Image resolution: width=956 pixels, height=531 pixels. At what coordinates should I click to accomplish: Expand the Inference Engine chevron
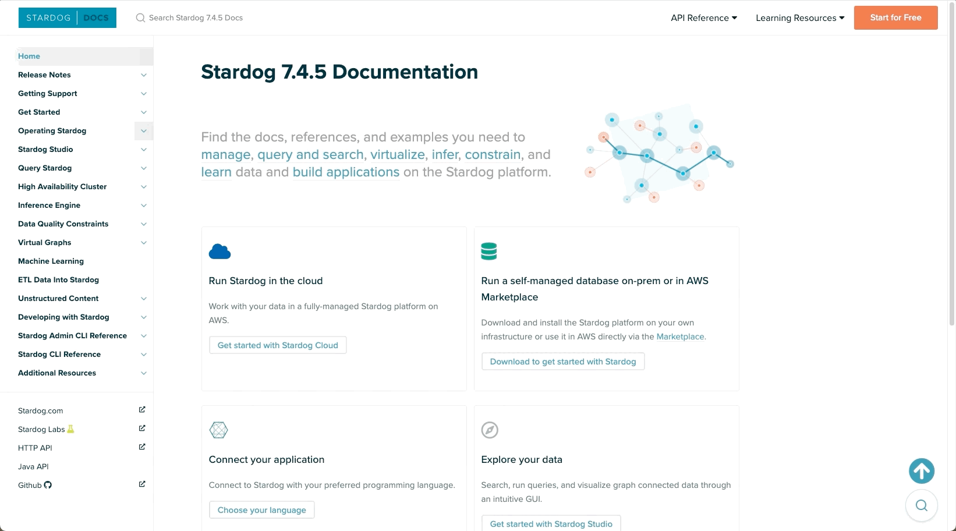point(144,206)
